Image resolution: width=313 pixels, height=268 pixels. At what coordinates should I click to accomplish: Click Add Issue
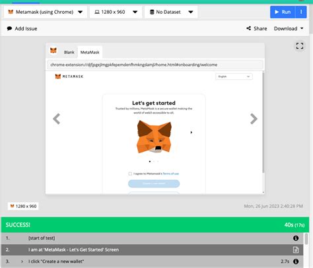pos(22,28)
